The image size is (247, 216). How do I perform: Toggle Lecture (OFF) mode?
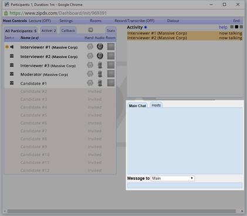tap(40, 20)
